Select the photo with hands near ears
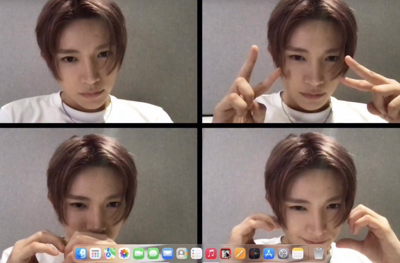The height and width of the screenshot is (263, 400). click(301, 195)
